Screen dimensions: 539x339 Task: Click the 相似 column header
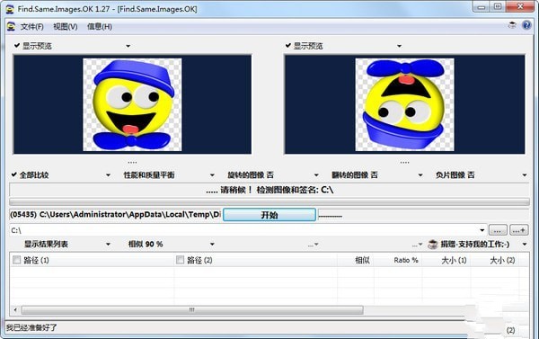[x=362, y=260]
